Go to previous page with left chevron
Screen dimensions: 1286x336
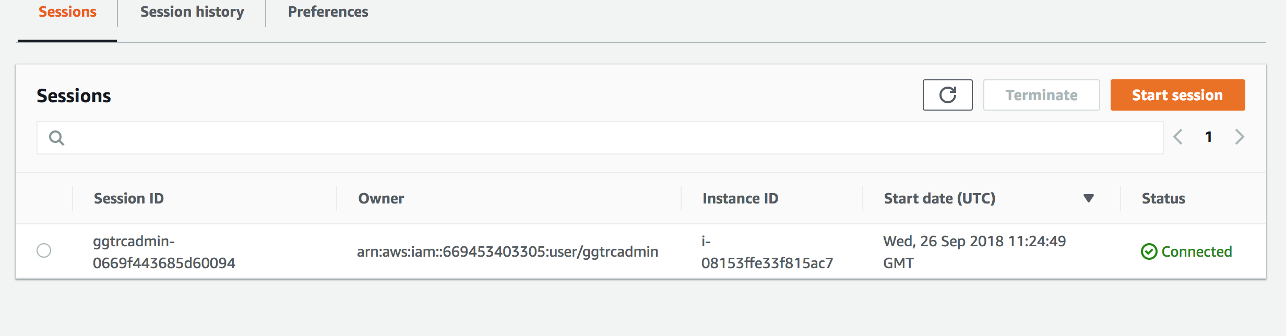1177,137
